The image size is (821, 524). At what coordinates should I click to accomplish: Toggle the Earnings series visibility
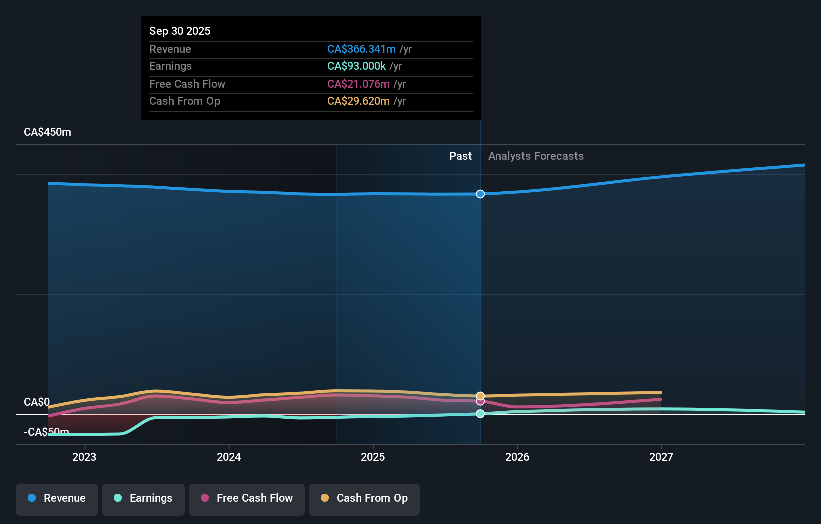[143, 499]
